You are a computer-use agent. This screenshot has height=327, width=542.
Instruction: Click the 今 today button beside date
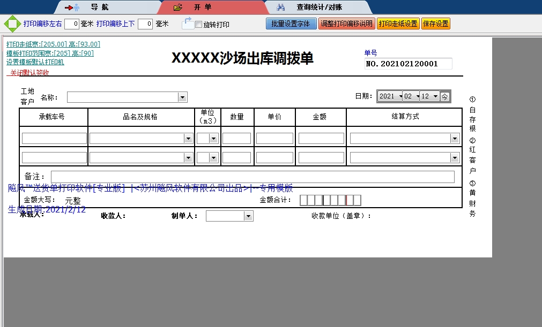445,96
